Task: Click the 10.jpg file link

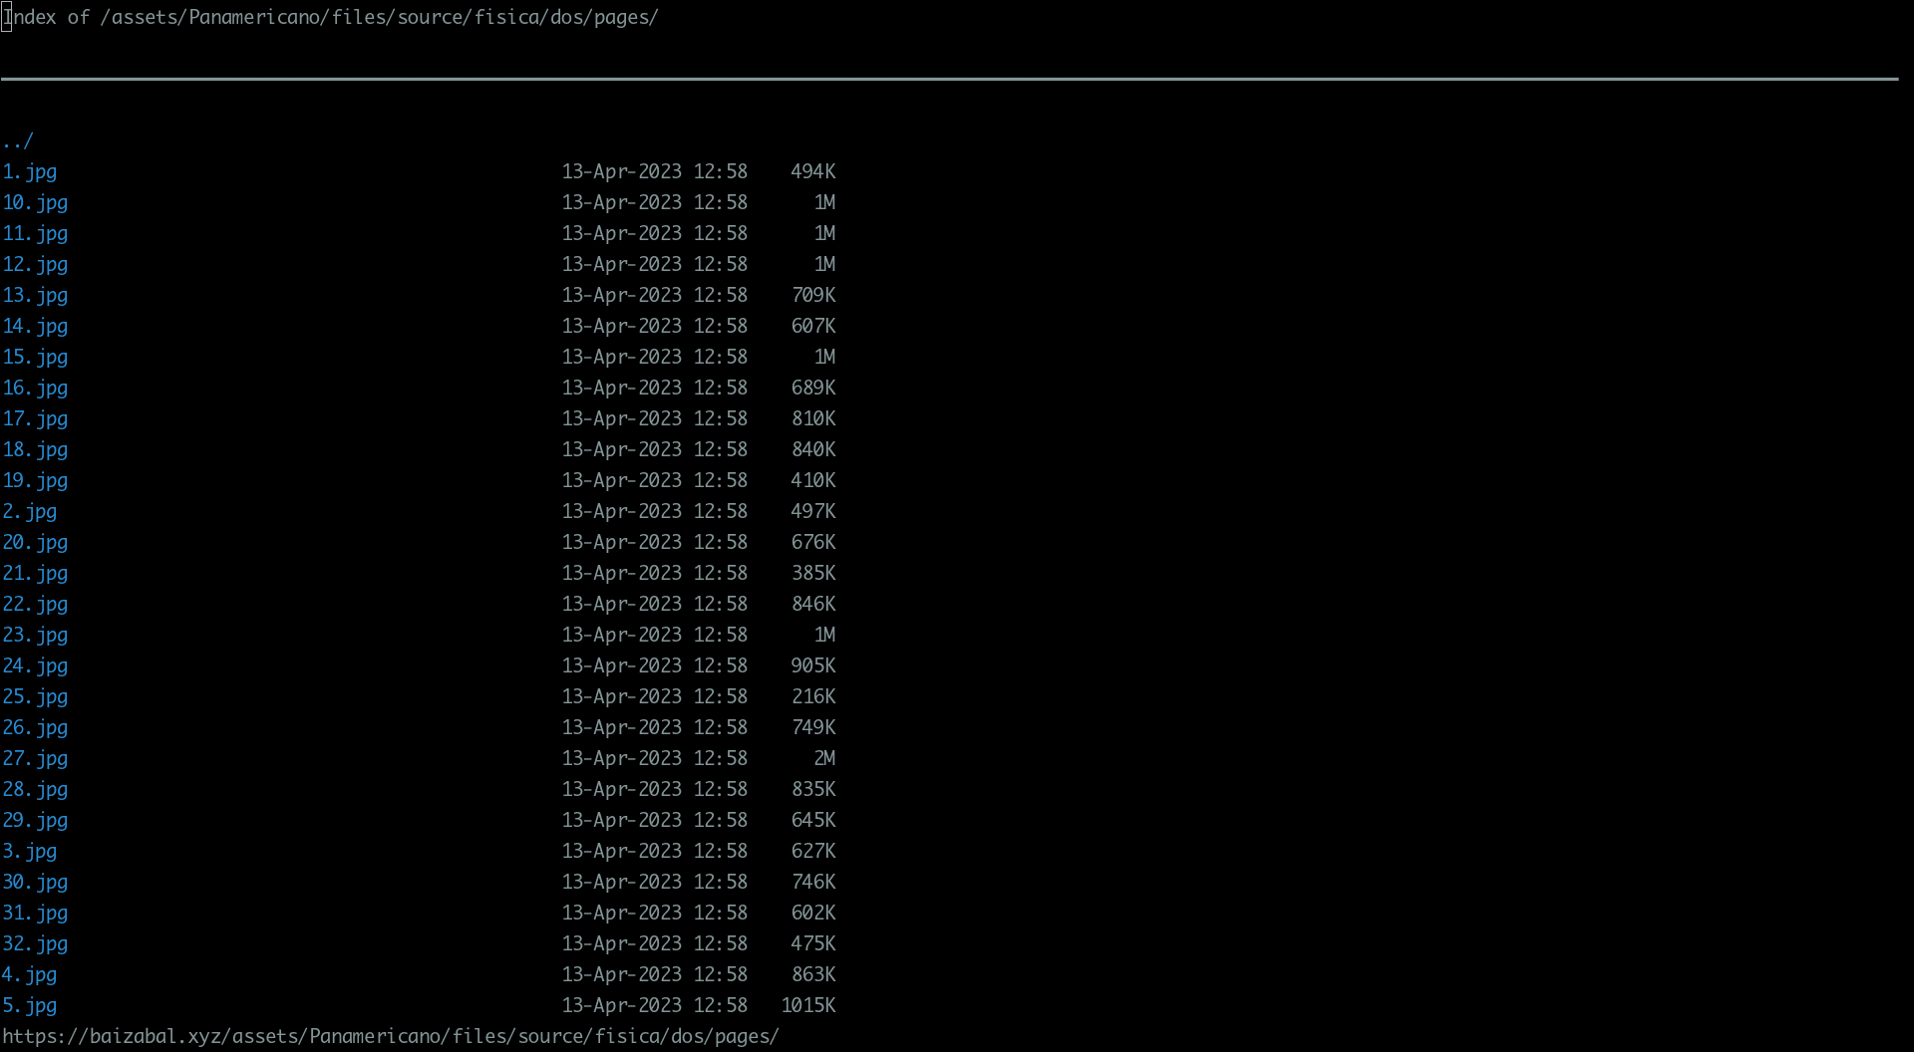Action: [x=35, y=203]
